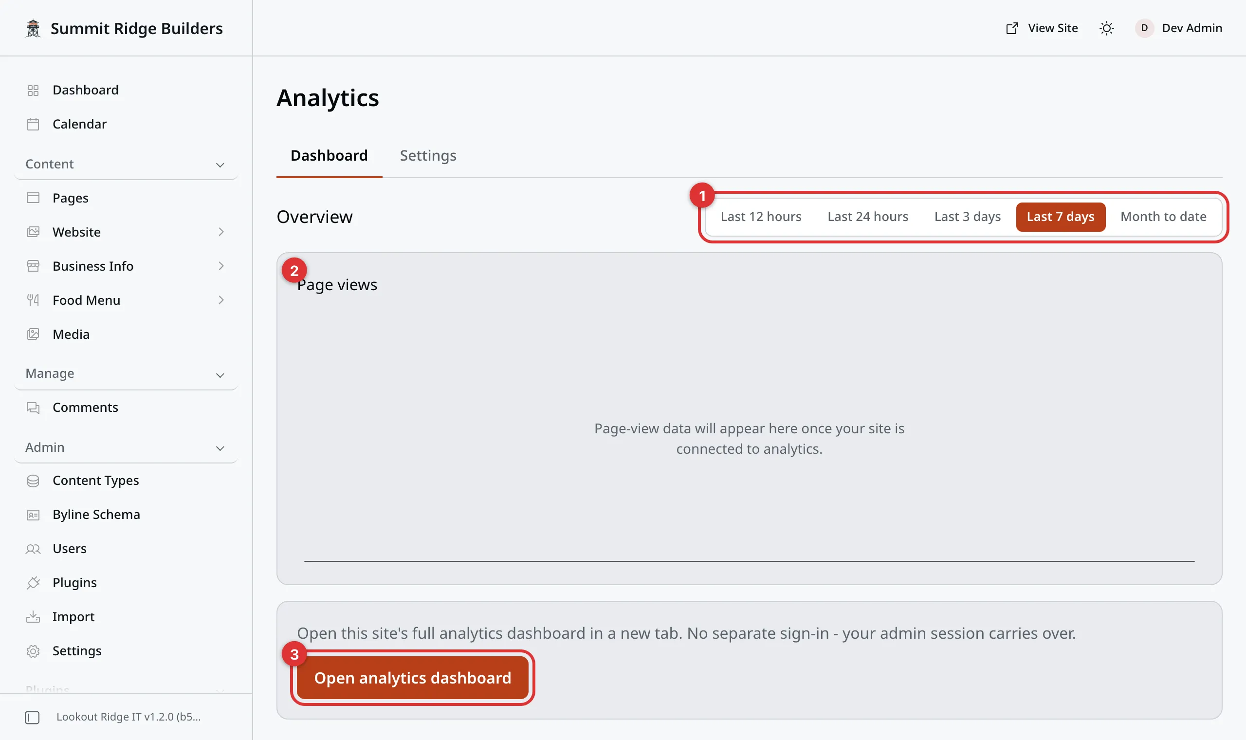Screen dimensions: 1246x740
Task: Click the Summit Ridge Builders tower logo
Action: pos(33,28)
